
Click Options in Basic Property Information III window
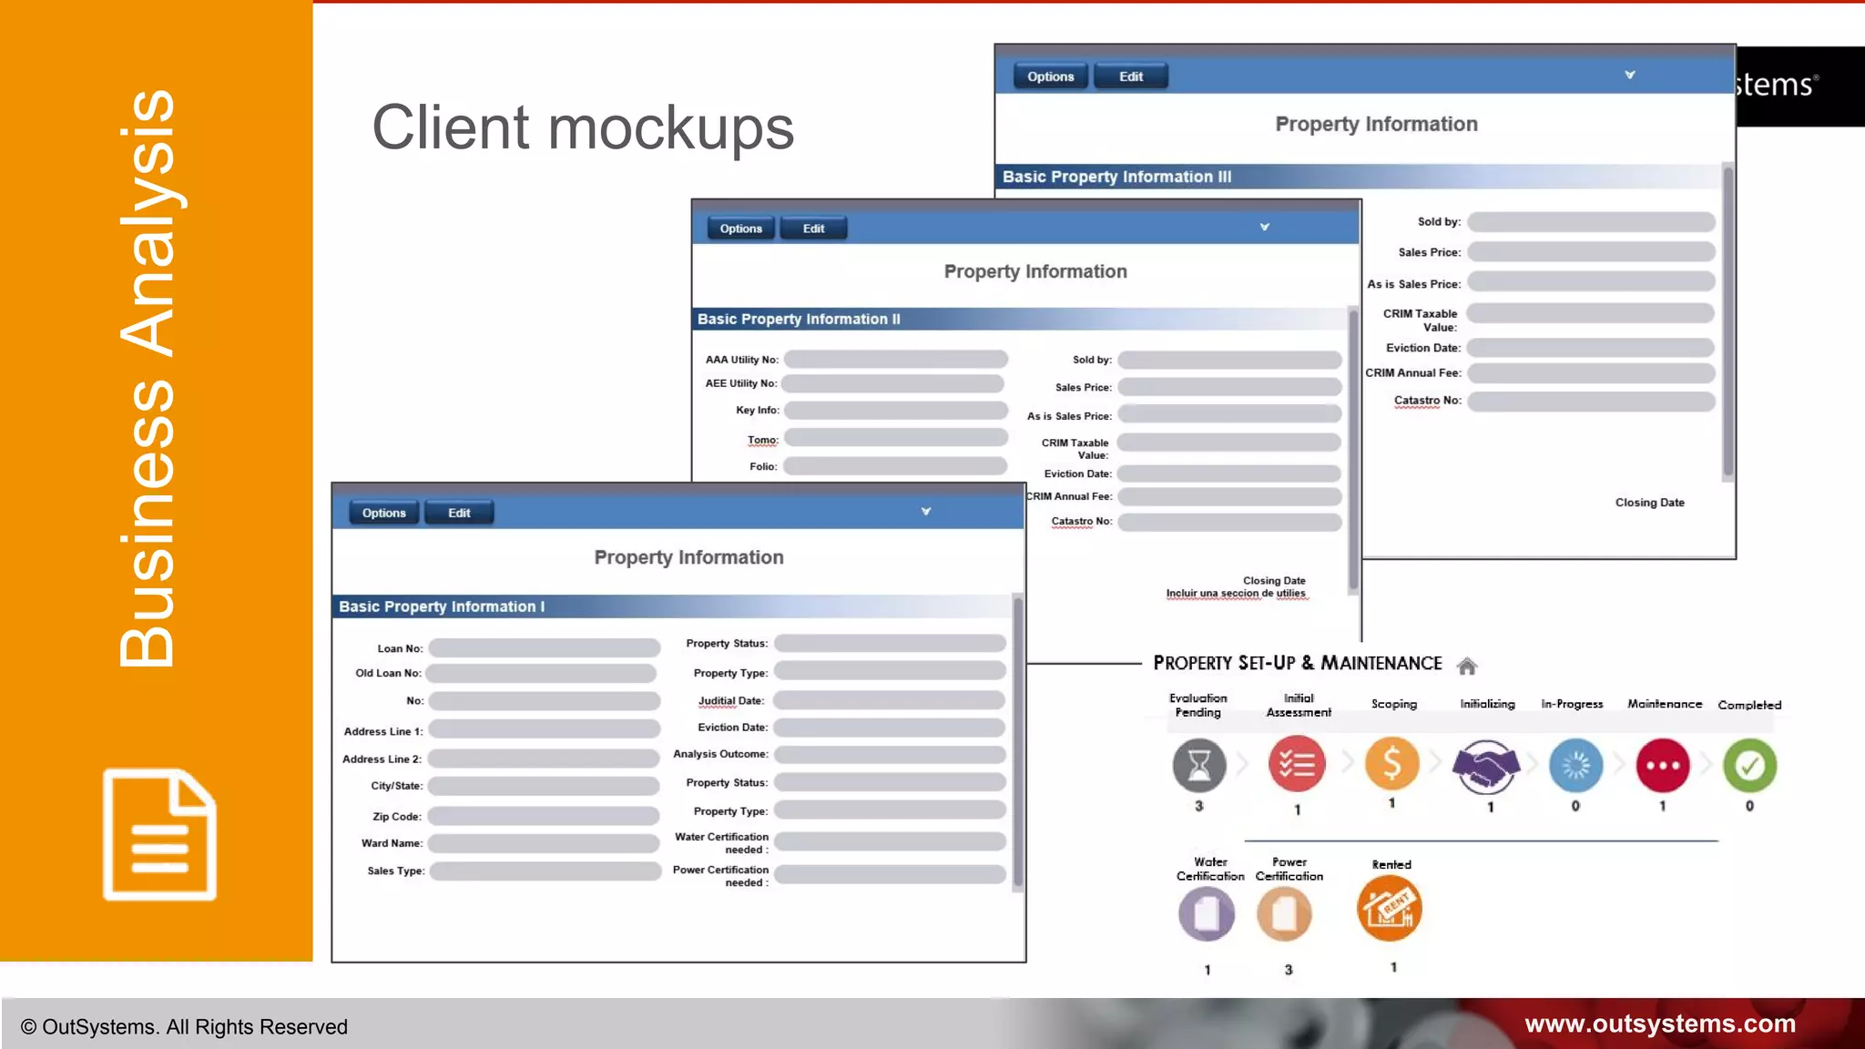coord(1050,76)
